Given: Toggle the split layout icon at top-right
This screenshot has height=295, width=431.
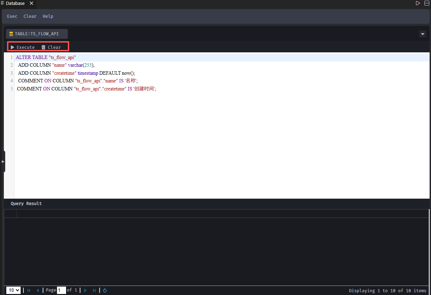Looking at the screenshot, I should tap(427, 3).
